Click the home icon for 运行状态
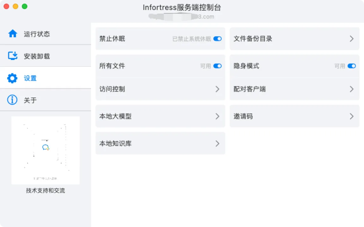Screen dimensions: 364x227 (13, 34)
